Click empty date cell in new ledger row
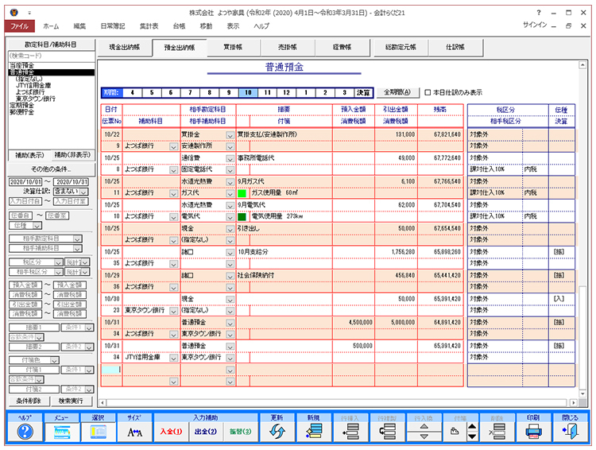Viewport: 596px width, 450px height. tap(111, 370)
